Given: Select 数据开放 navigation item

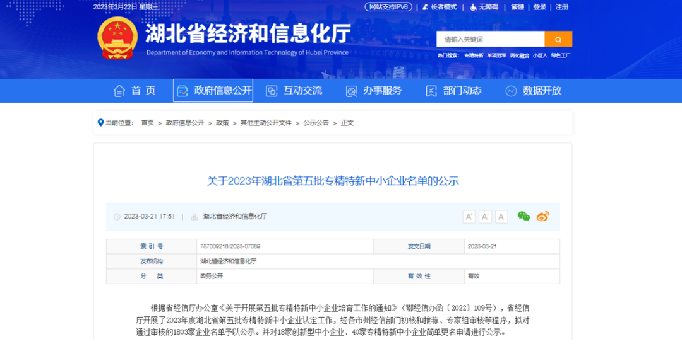Looking at the screenshot, I should pyautogui.click(x=534, y=91).
